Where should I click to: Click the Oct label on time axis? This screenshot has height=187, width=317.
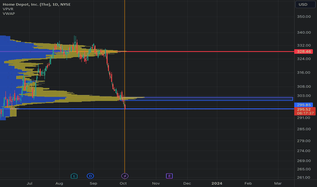[x=123, y=183]
